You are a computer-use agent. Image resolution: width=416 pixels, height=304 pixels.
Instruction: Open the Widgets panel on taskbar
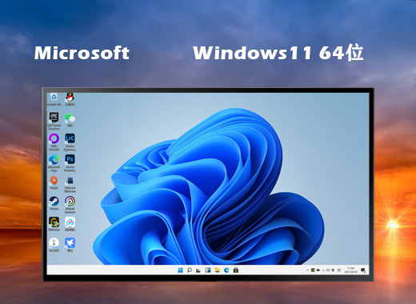(208, 270)
